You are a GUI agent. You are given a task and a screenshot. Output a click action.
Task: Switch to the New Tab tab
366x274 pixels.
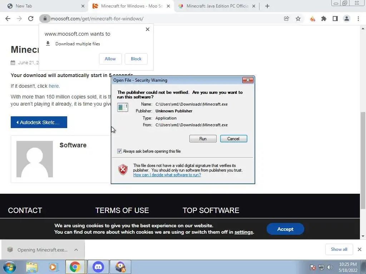tap(44, 6)
